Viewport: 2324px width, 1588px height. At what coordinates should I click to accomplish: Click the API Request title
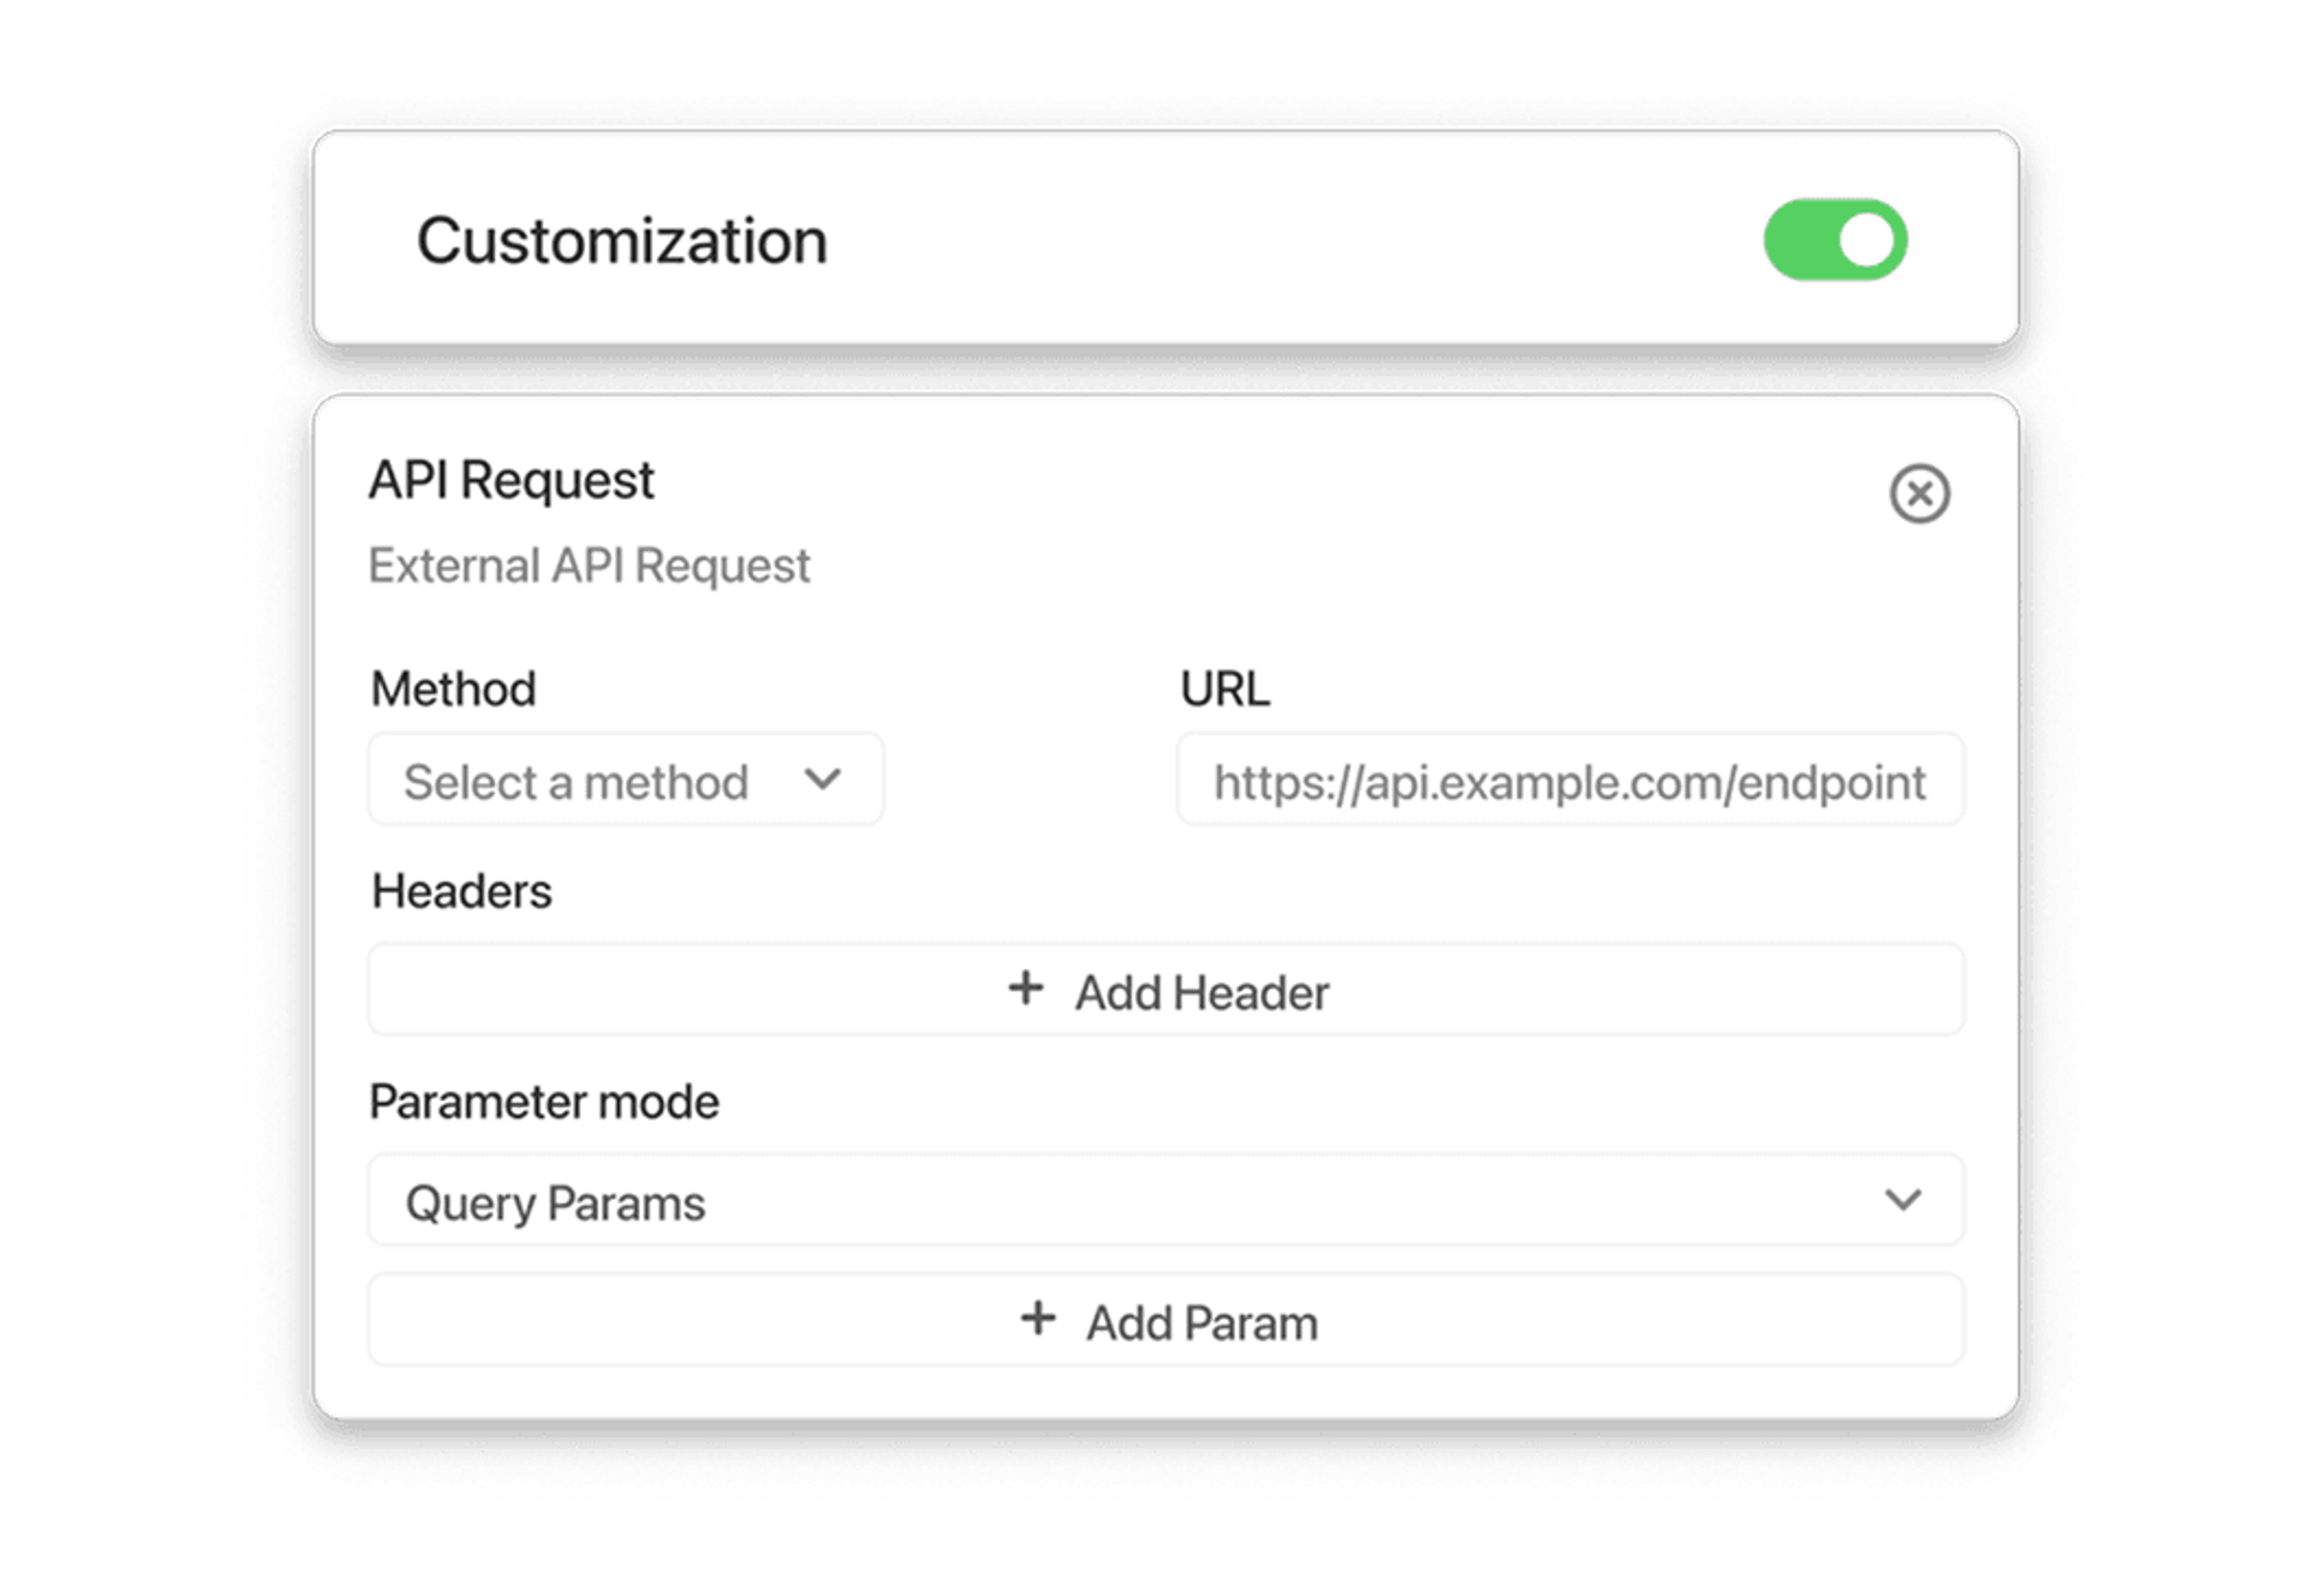coord(511,482)
